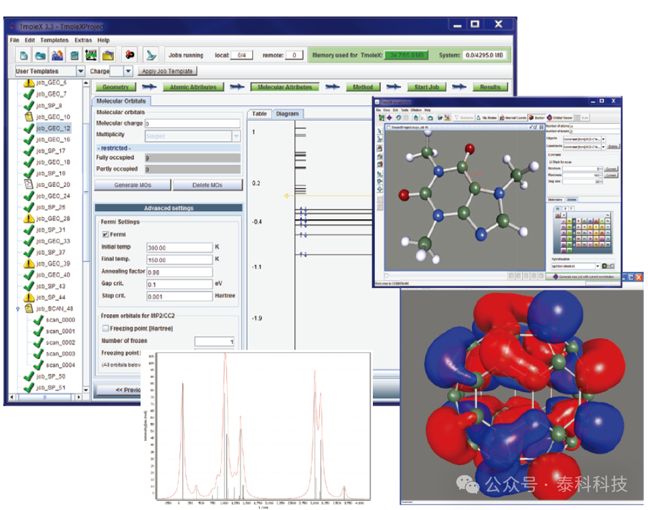Click the axes icon in viewer toolbar
The image size is (648, 510).
(x=423, y=118)
